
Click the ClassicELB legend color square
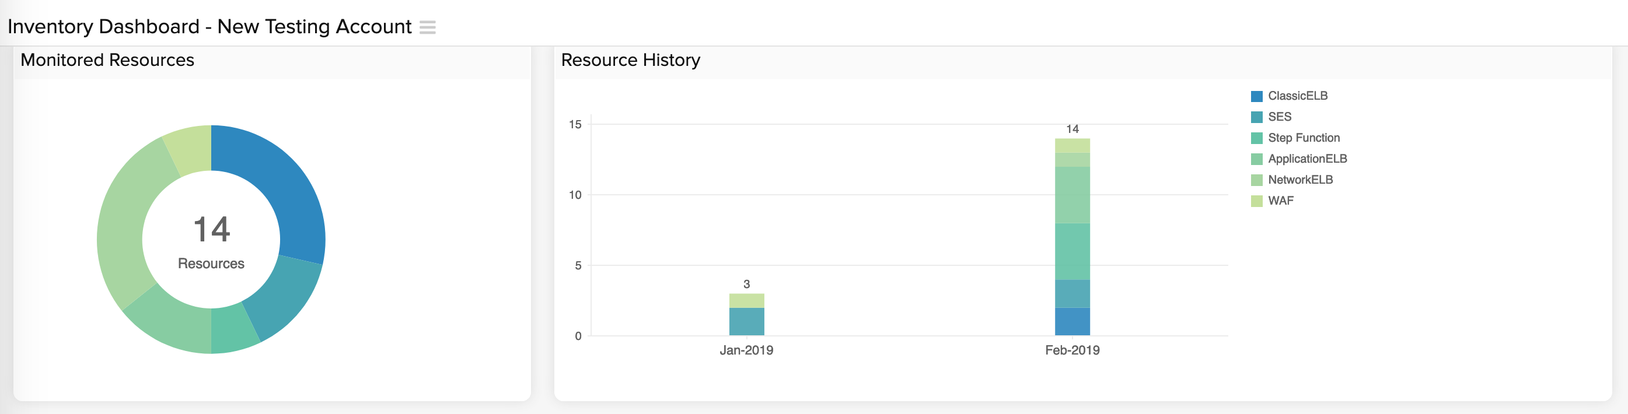(1256, 96)
